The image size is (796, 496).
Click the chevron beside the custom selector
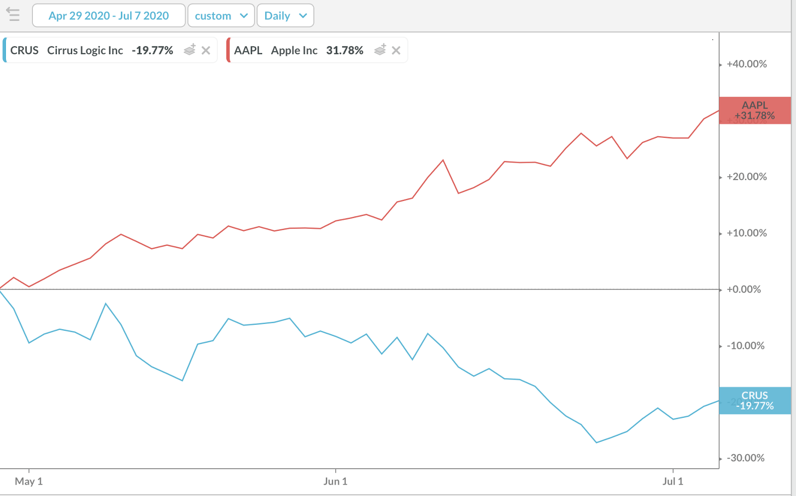tap(243, 15)
